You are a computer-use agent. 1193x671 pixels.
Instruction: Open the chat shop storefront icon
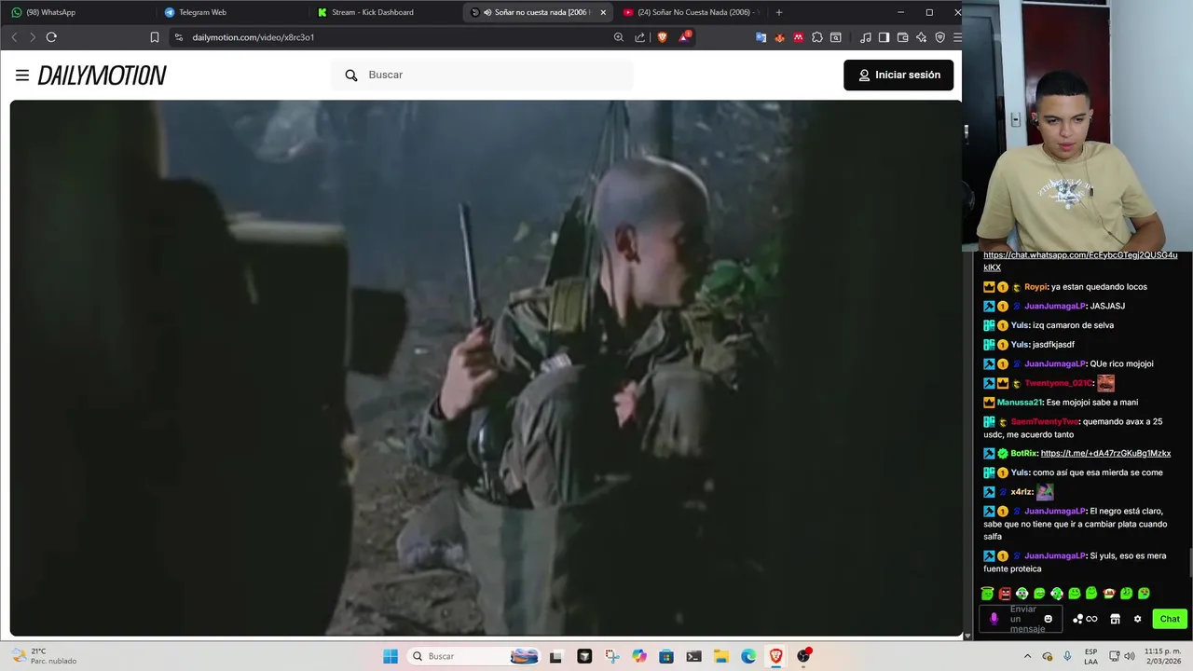(x=1115, y=619)
